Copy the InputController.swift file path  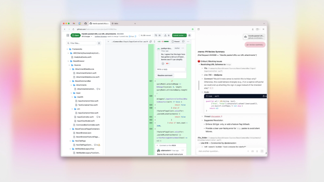click(x=151, y=42)
